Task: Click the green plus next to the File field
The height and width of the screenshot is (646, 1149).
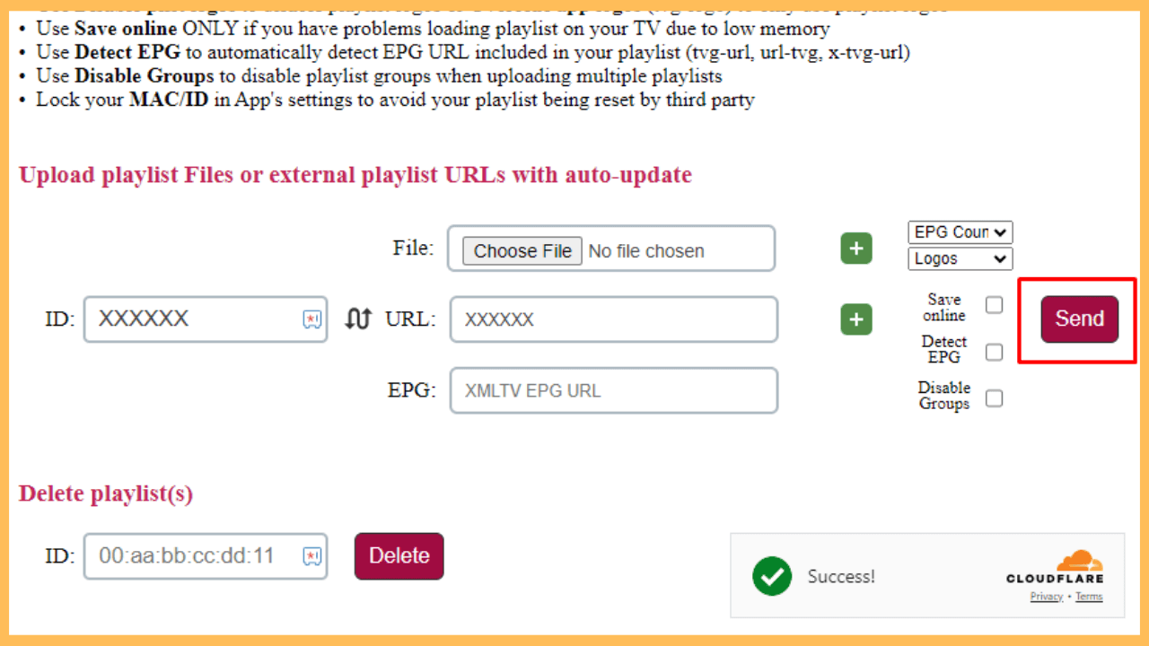Action: [x=855, y=249]
